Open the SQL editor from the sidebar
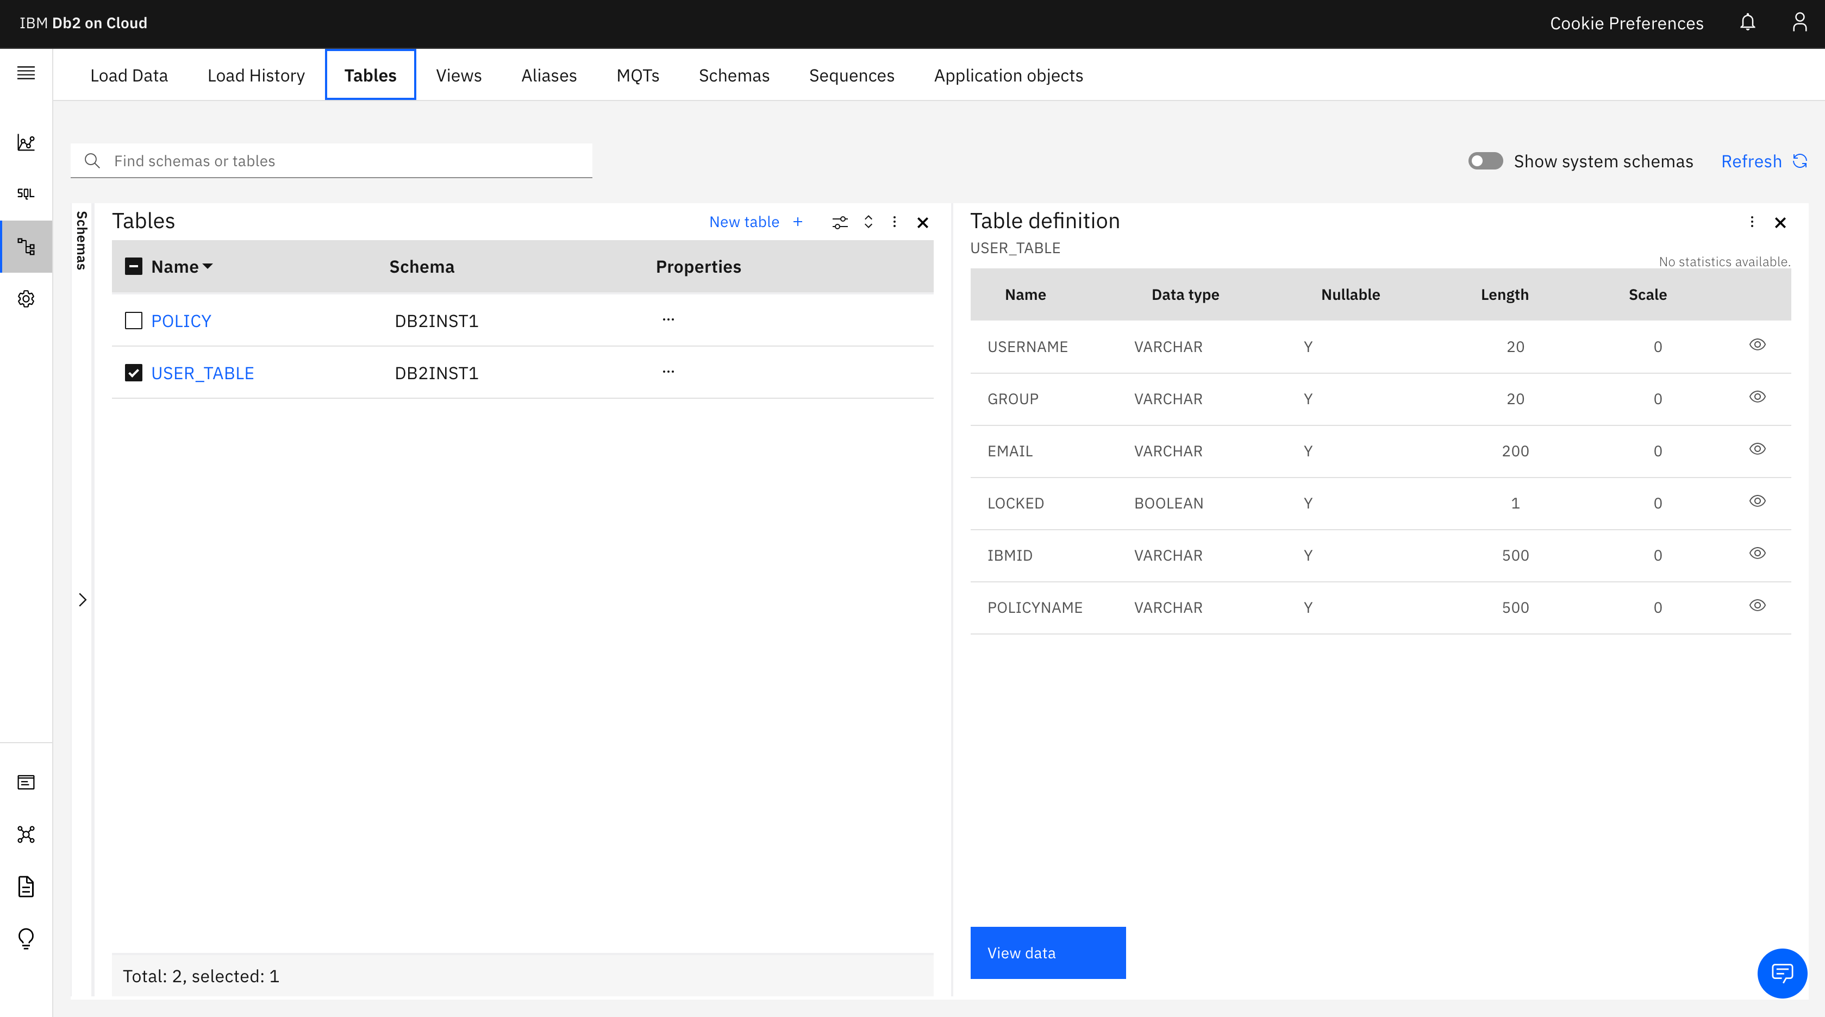This screenshot has width=1825, height=1017. (x=26, y=193)
